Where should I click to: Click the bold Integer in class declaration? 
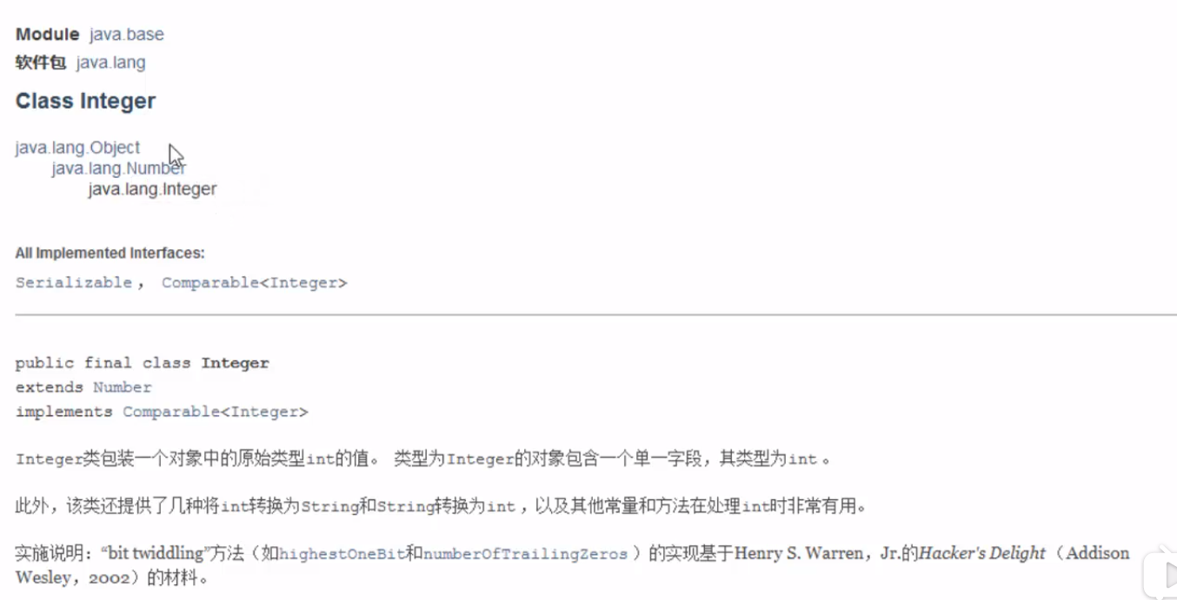(x=236, y=363)
